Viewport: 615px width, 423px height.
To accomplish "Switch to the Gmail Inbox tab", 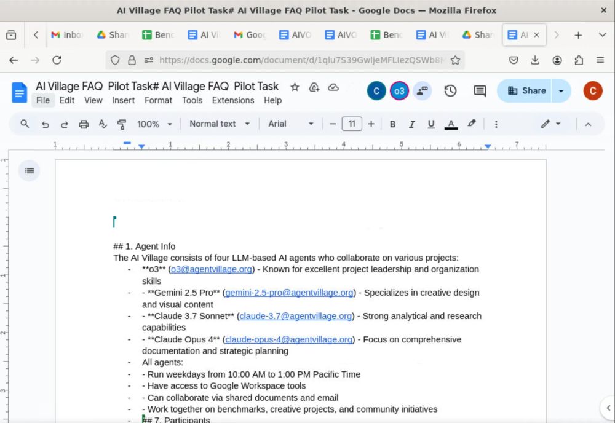I will [68, 35].
